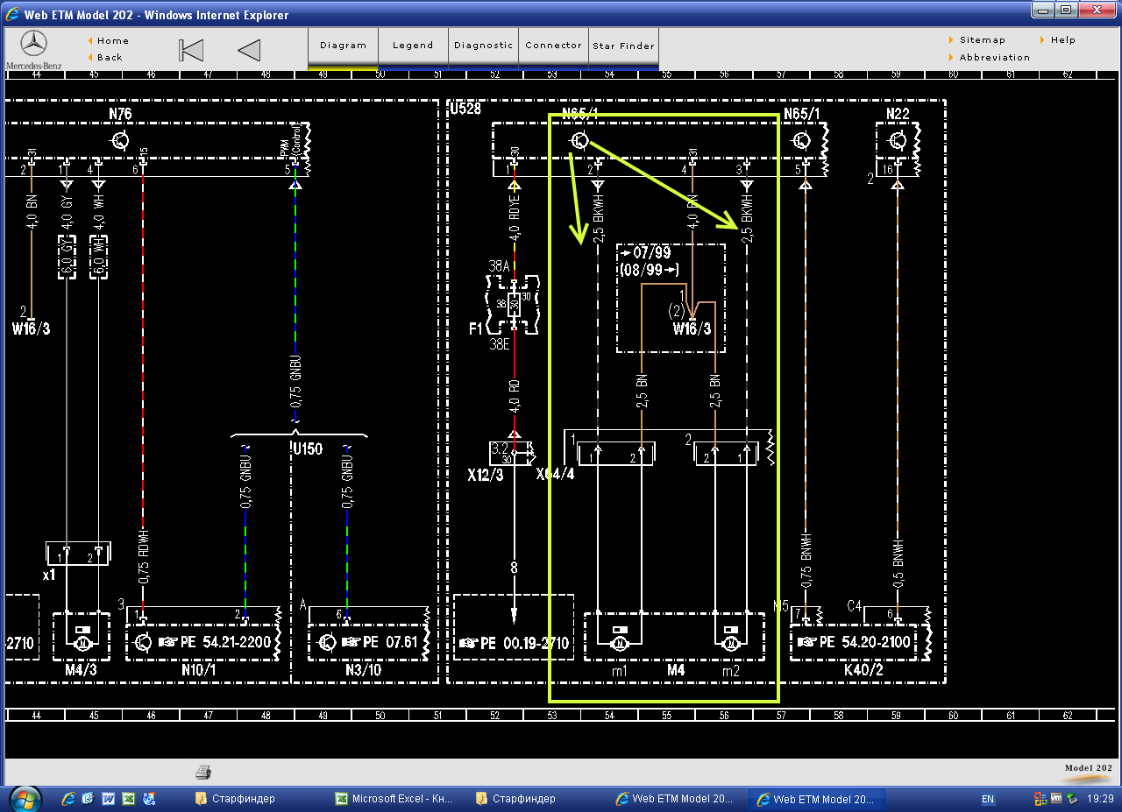Image resolution: width=1122 pixels, height=812 pixels.
Task: Select the N10/1 component label
Action: coord(198,671)
